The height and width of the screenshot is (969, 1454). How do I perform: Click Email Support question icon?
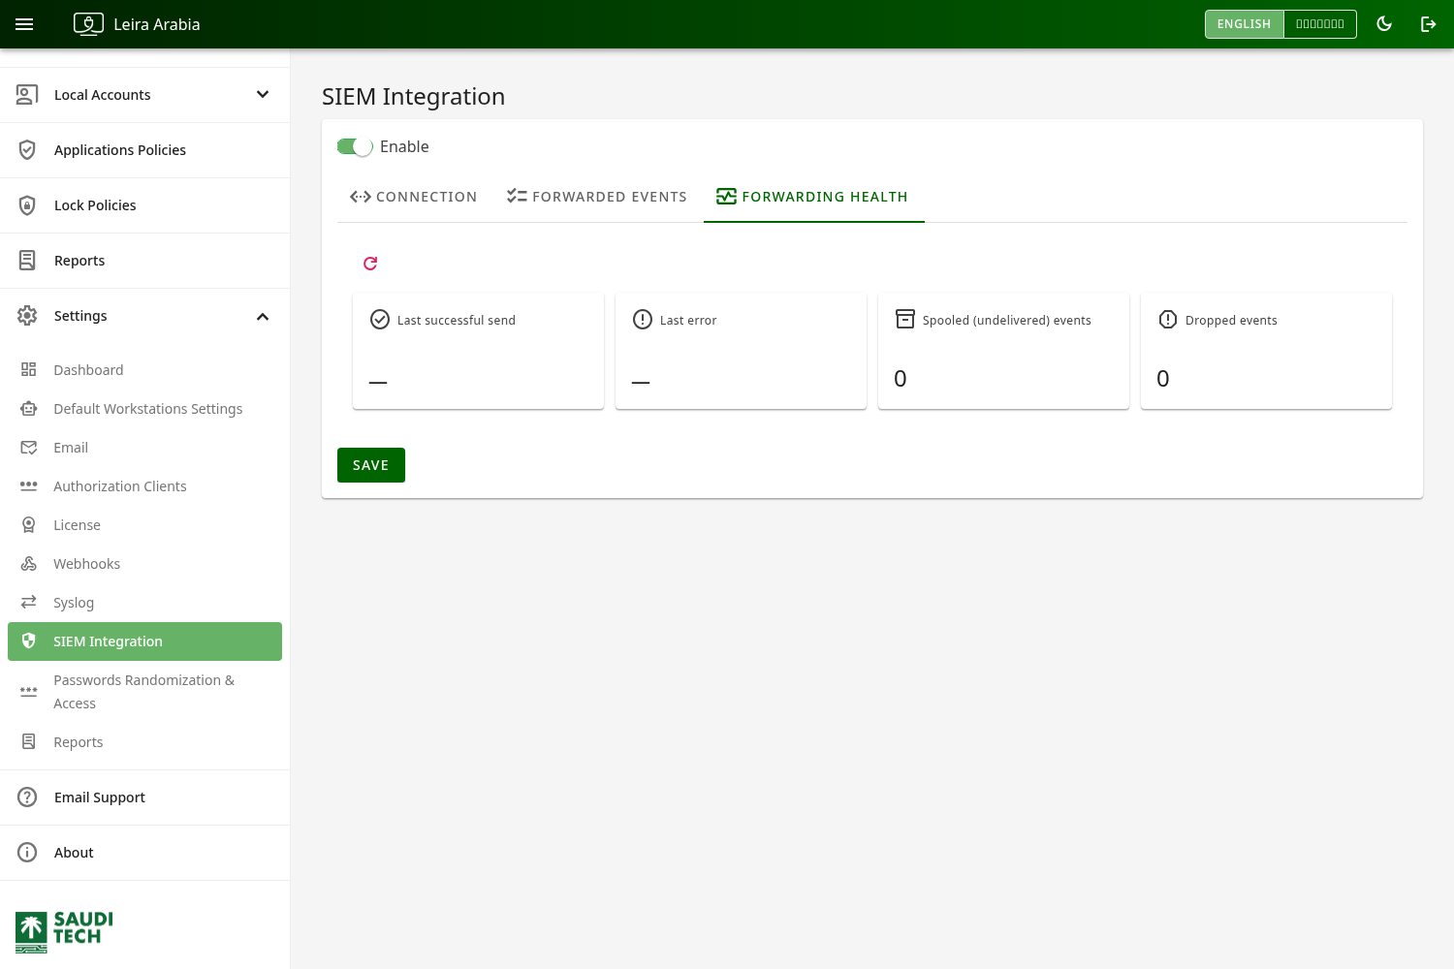pos(27,797)
